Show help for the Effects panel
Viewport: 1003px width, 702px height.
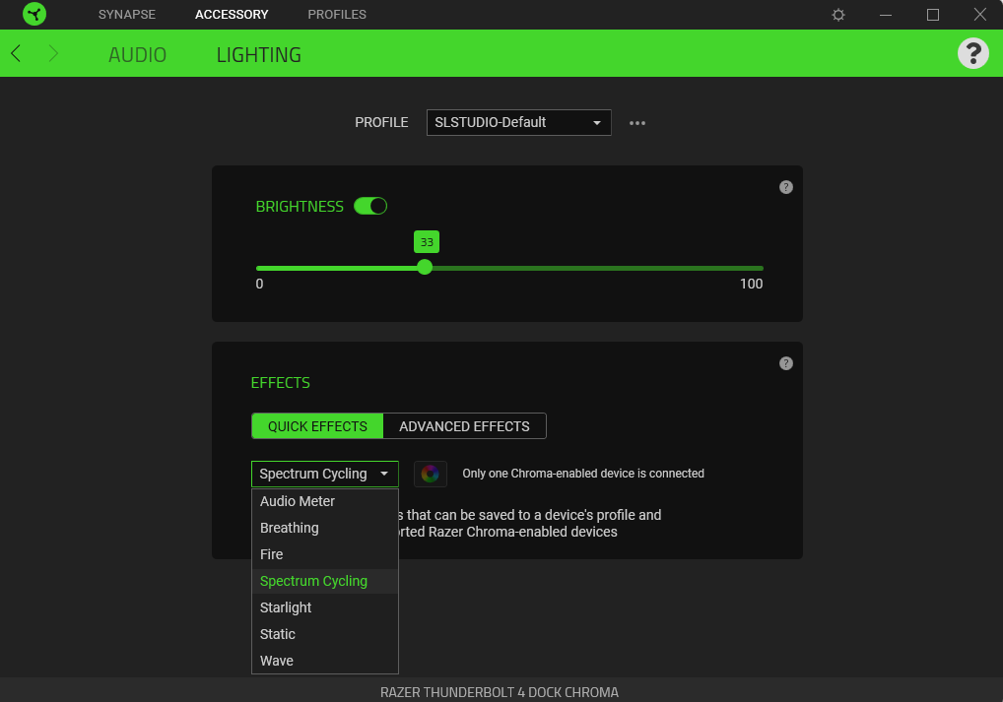point(786,363)
